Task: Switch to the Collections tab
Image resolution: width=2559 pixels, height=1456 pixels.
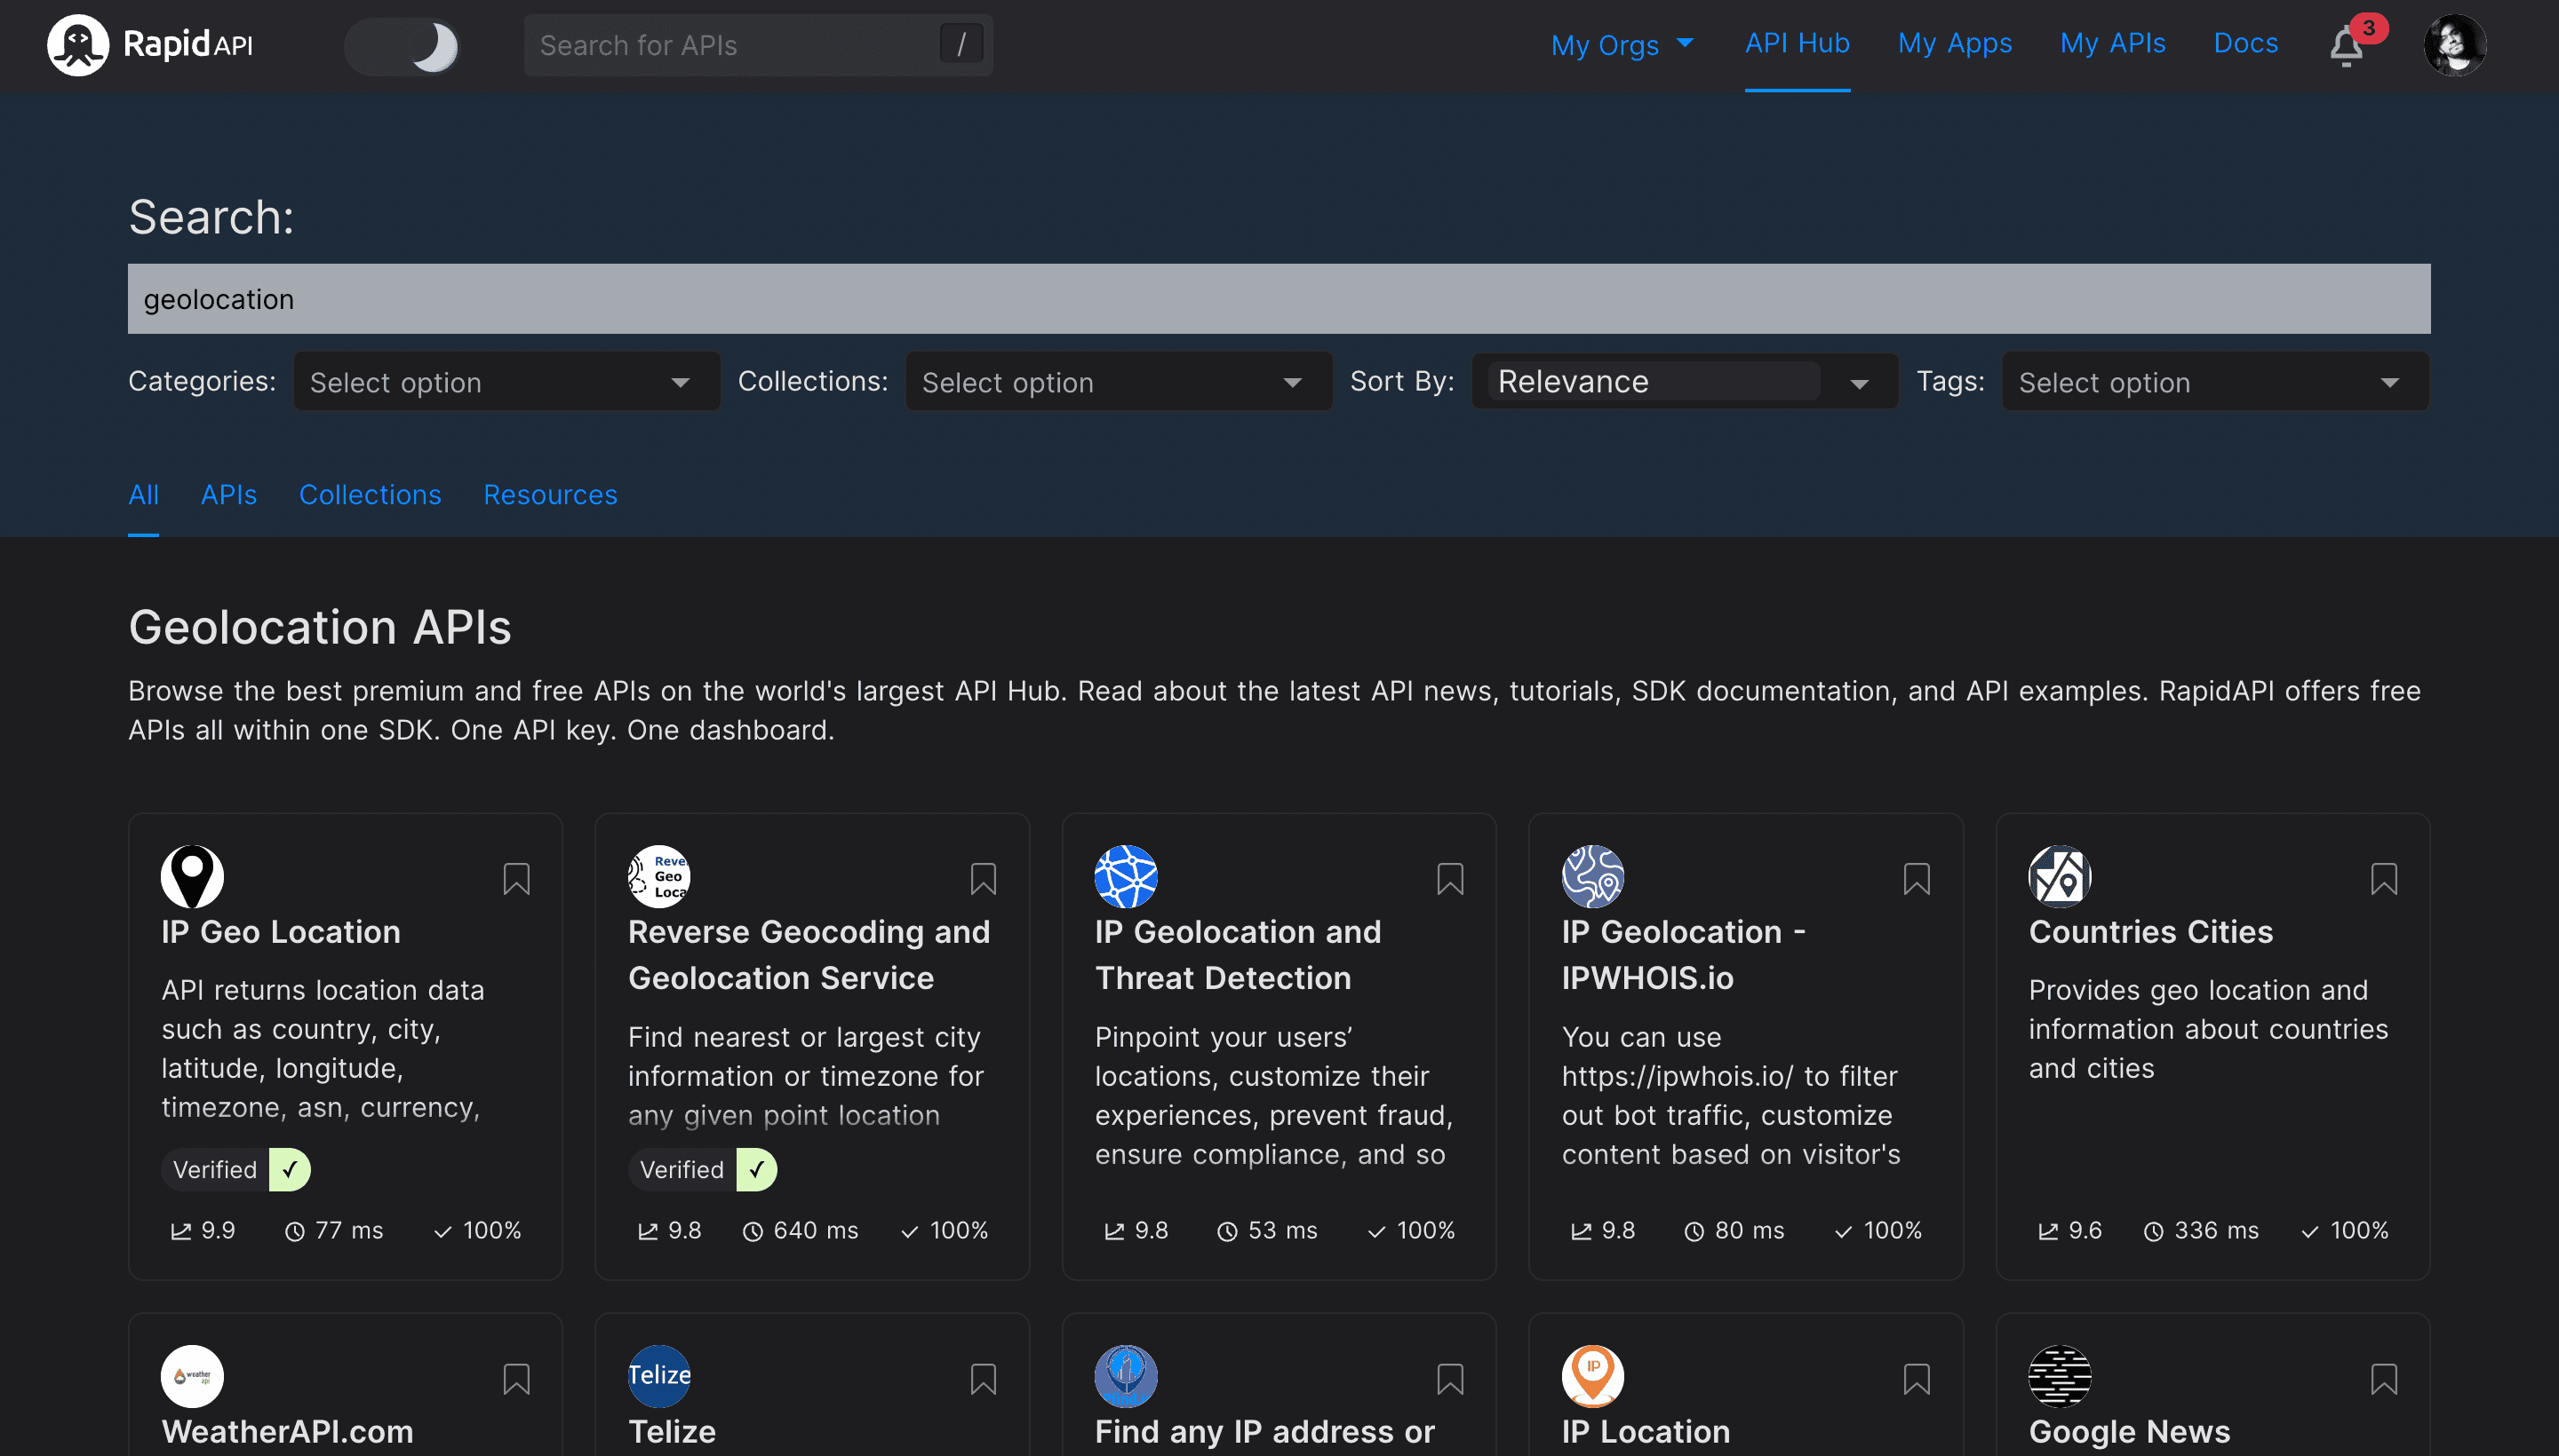Action: [371, 494]
